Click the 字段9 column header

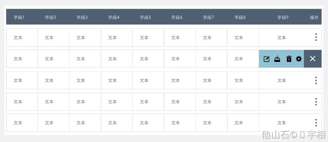[x=283, y=17]
